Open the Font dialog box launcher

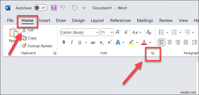(x=153, y=53)
